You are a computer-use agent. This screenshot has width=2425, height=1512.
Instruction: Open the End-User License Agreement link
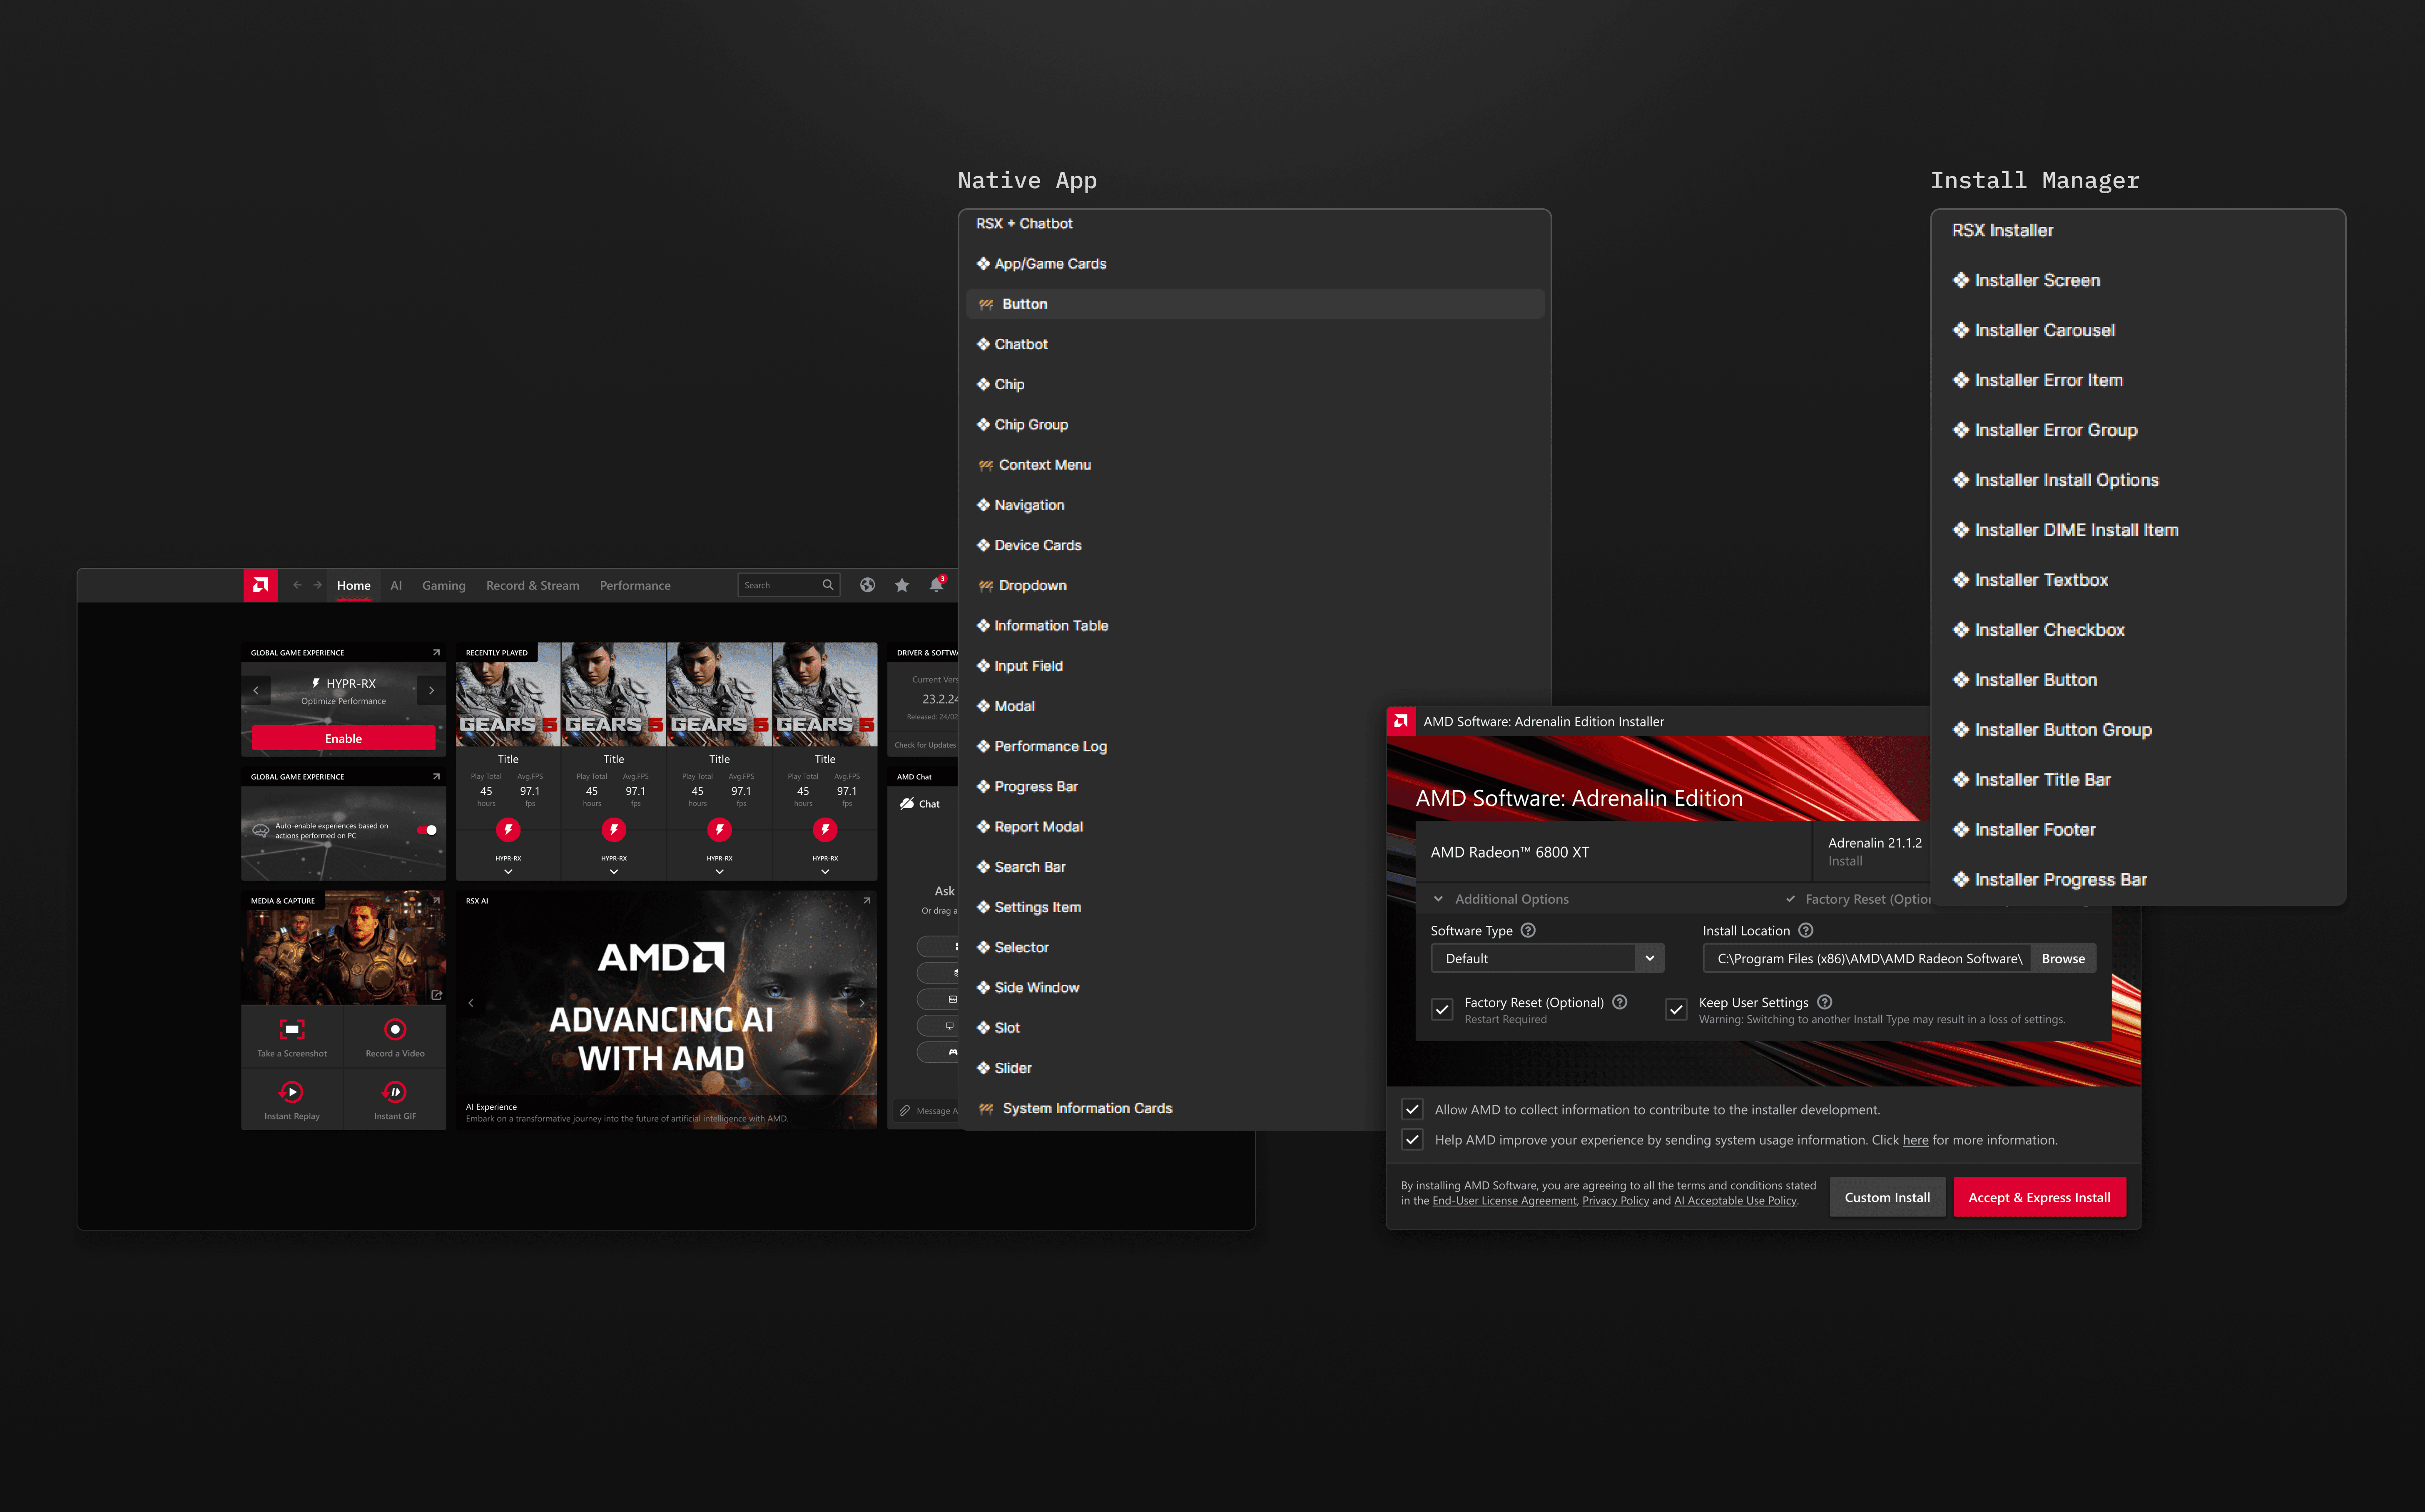[x=1504, y=1201]
